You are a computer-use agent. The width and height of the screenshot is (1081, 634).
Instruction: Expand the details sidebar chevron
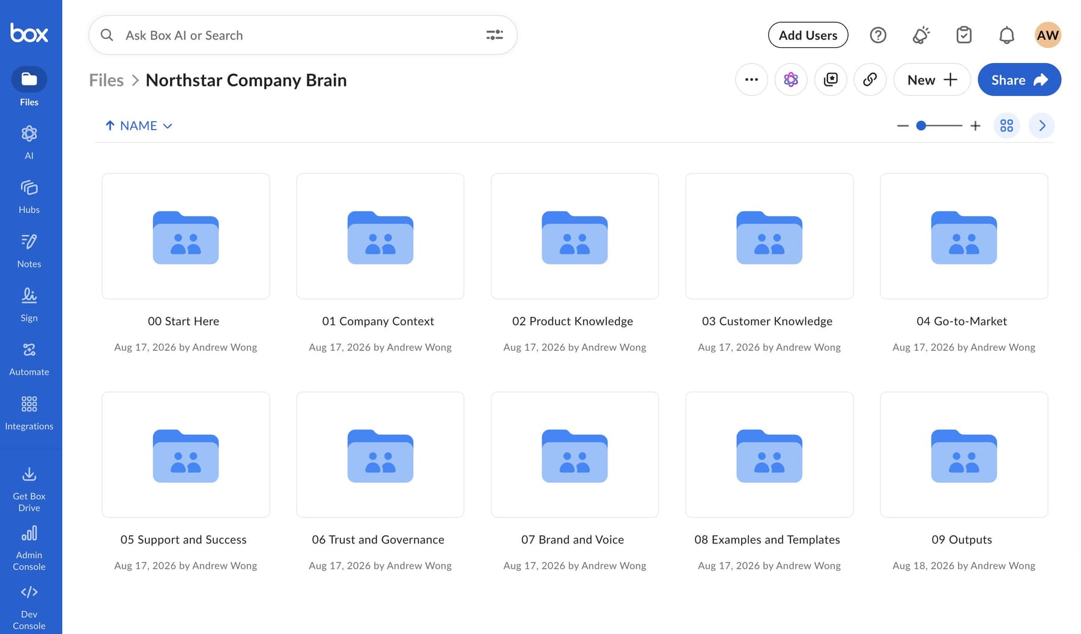1042,125
